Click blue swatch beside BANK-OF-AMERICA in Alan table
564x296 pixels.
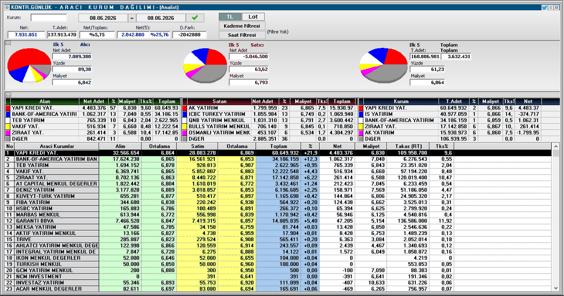tap(8, 114)
